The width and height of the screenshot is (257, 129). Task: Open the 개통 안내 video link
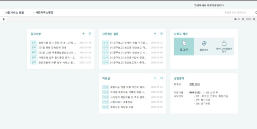click(x=194, y=84)
